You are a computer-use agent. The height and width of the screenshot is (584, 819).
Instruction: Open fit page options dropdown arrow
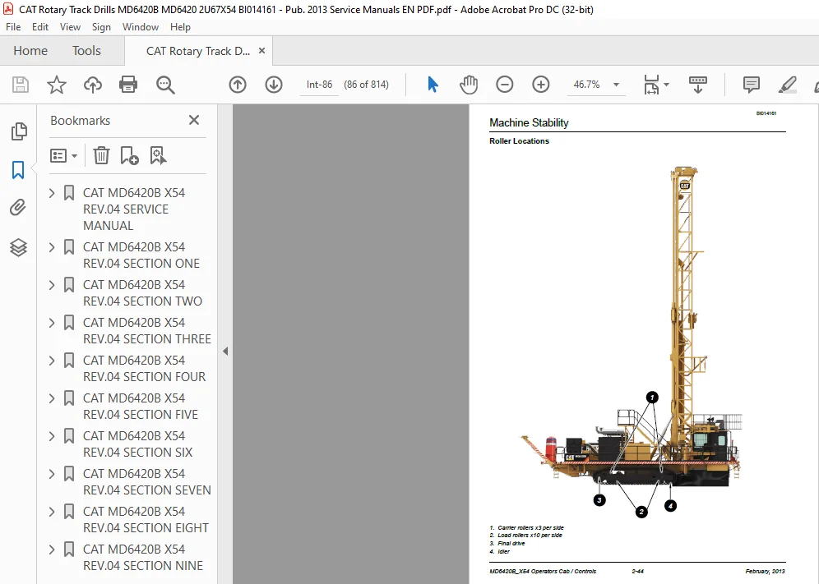(x=666, y=85)
